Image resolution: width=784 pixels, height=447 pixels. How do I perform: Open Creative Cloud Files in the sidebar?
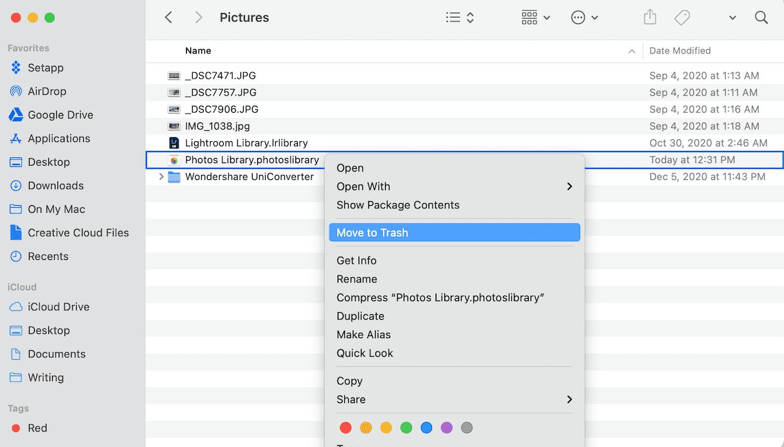point(78,233)
